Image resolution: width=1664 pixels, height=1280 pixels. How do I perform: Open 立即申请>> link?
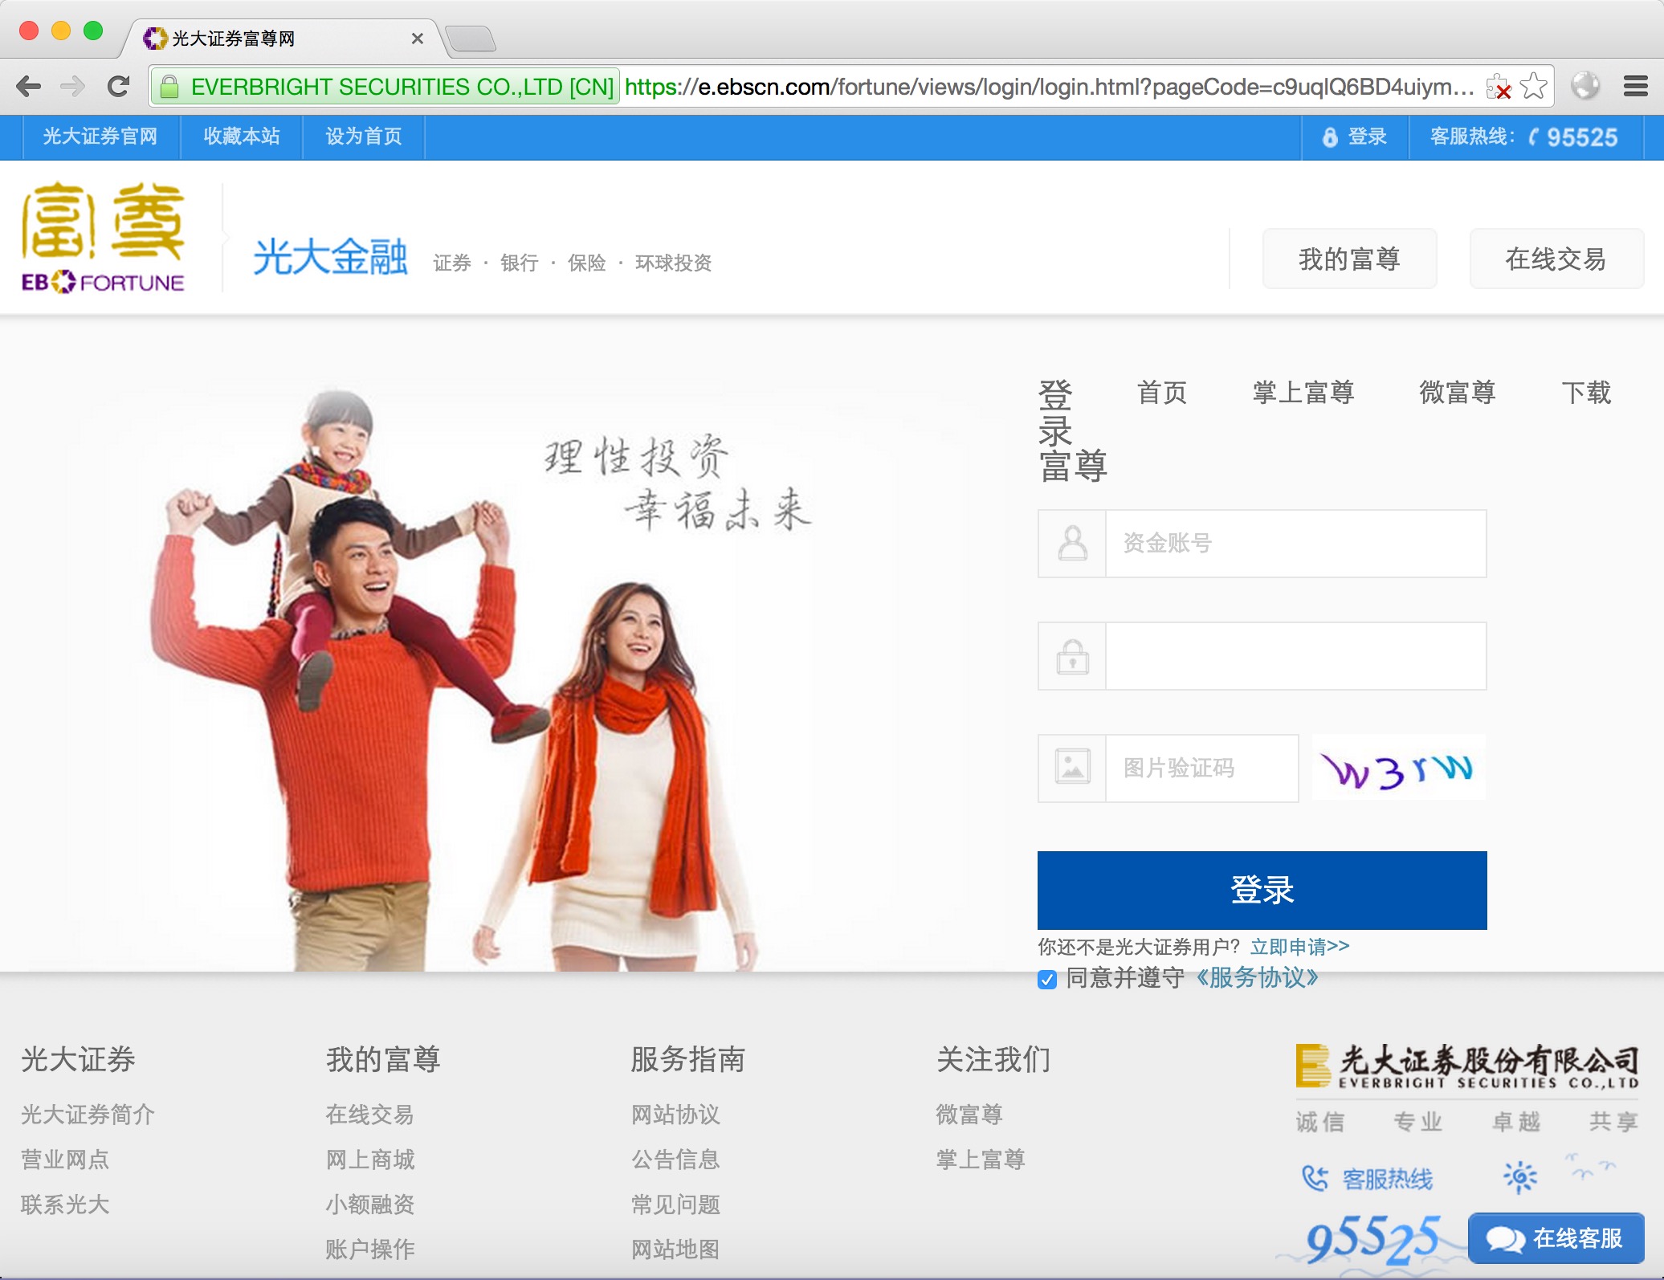point(1299,947)
